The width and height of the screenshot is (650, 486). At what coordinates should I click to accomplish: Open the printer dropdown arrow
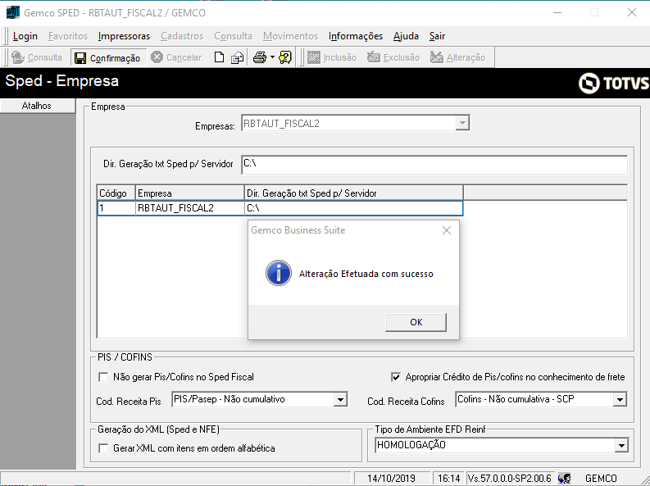click(272, 57)
